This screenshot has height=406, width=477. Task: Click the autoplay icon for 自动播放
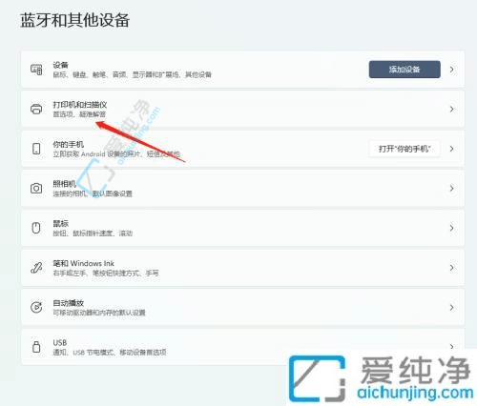pos(36,307)
